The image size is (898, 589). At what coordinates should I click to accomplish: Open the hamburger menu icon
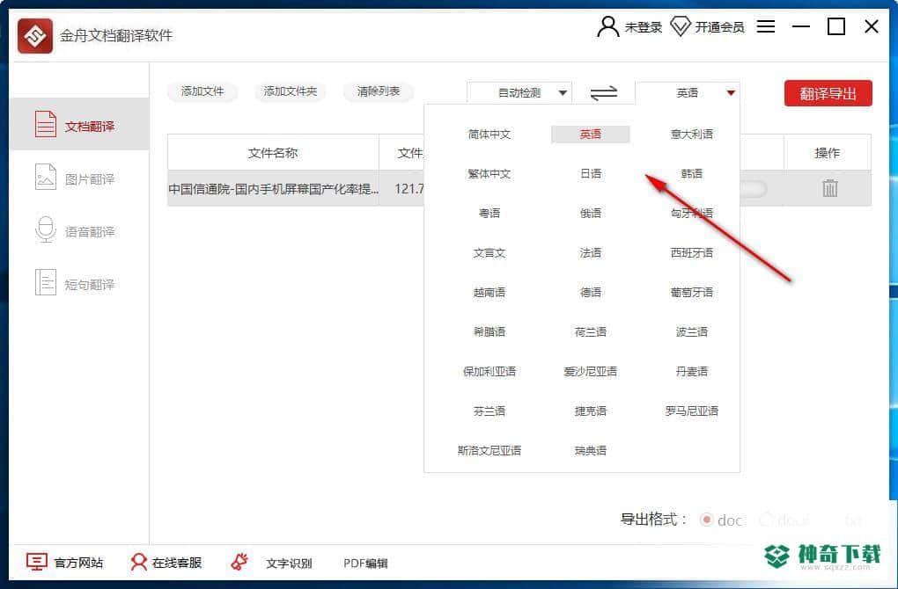tap(766, 26)
